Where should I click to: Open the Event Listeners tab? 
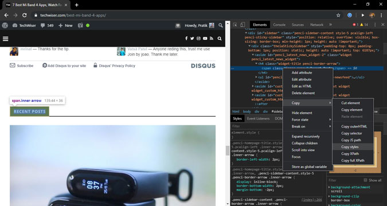[258, 118]
